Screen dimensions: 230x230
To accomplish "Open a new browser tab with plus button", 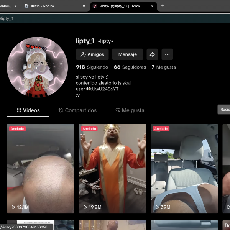I will tap(163, 6).
